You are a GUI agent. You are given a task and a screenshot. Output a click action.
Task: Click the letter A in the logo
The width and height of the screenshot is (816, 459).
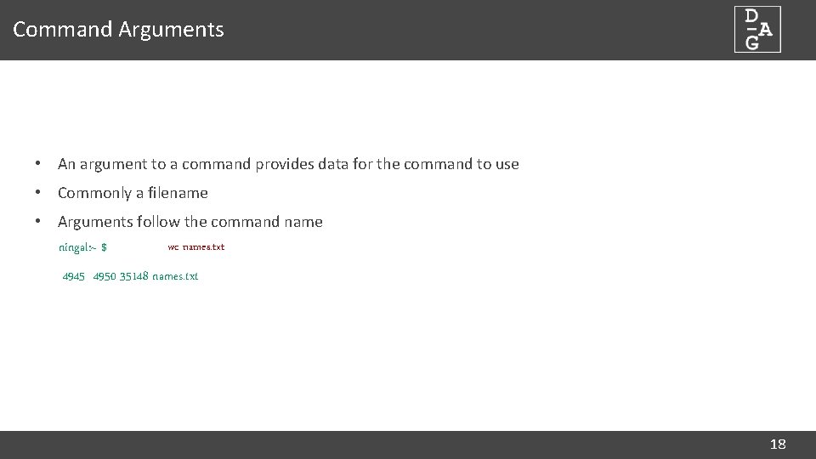click(x=765, y=29)
